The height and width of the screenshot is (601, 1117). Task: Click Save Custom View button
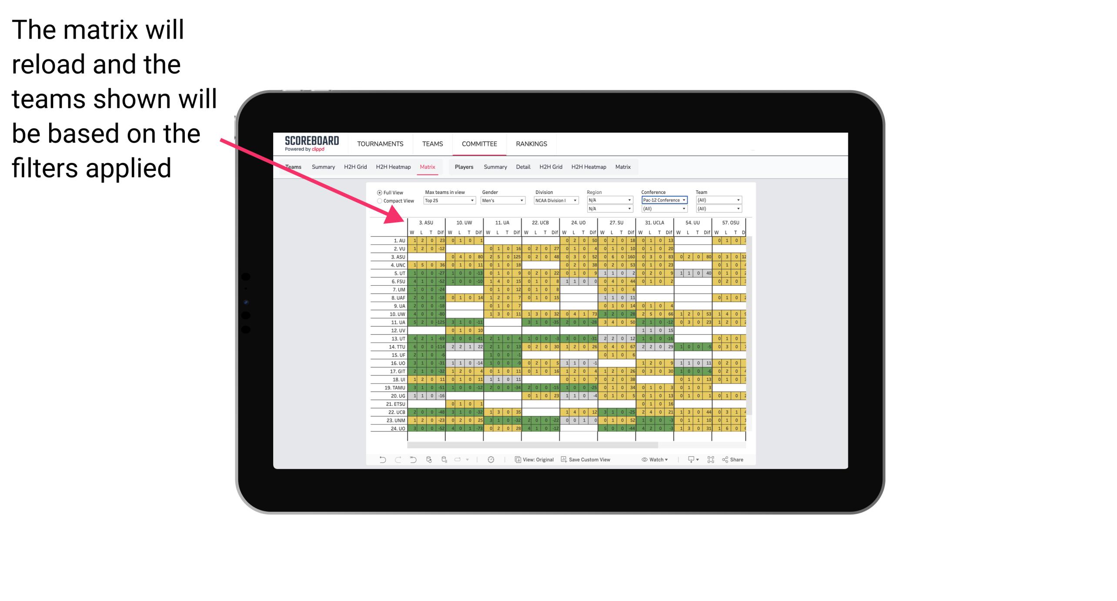(596, 463)
